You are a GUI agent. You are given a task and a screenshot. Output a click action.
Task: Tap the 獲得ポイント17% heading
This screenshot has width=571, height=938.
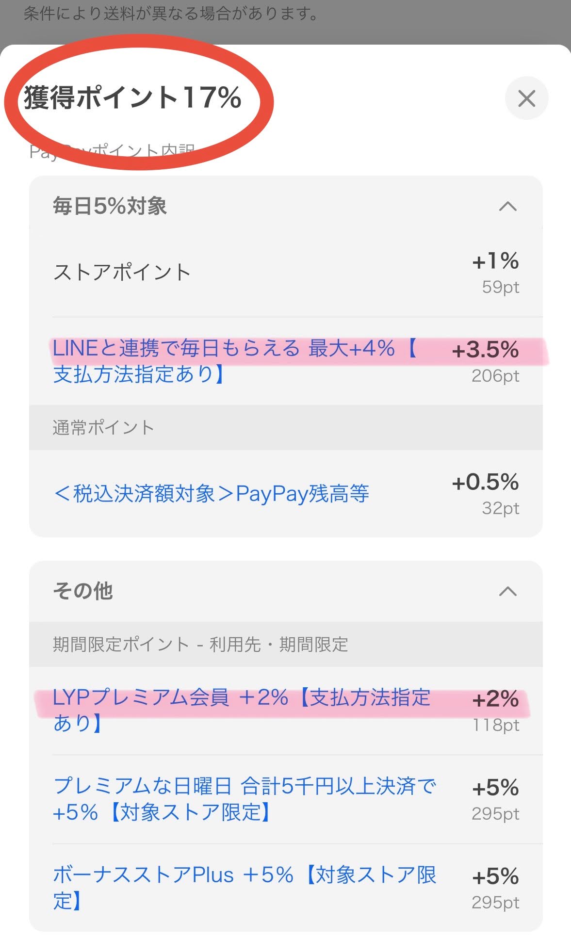tap(132, 97)
